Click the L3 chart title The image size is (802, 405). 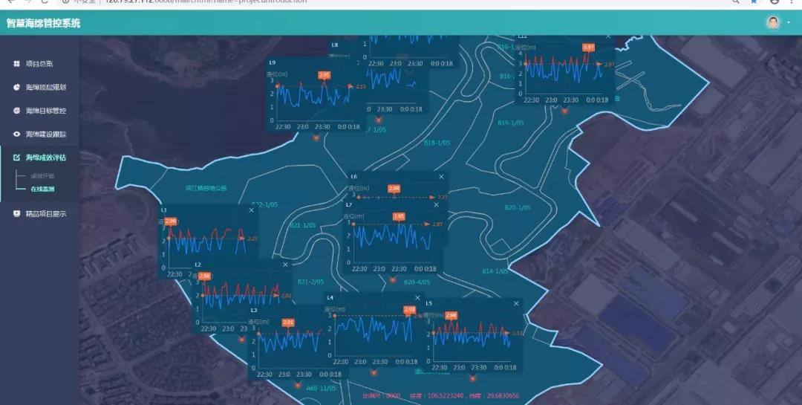254,311
